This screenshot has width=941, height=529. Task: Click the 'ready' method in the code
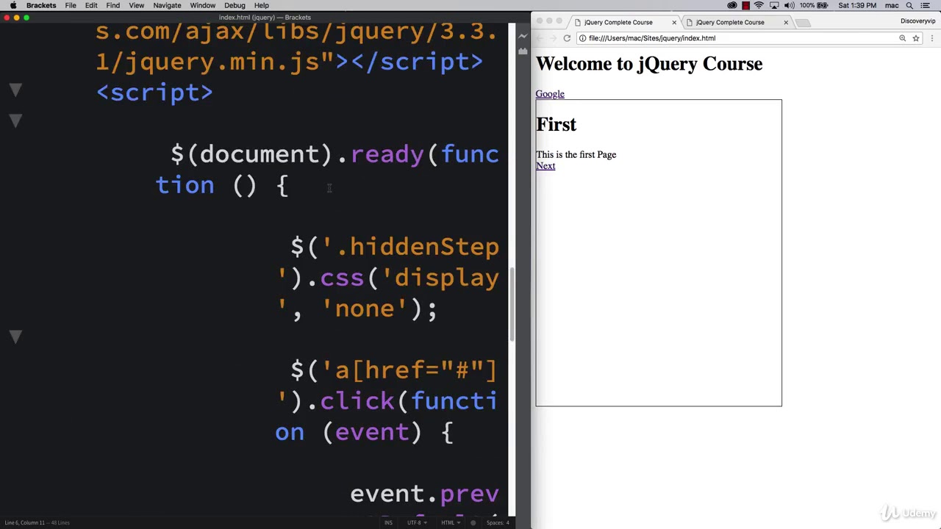tap(387, 154)
